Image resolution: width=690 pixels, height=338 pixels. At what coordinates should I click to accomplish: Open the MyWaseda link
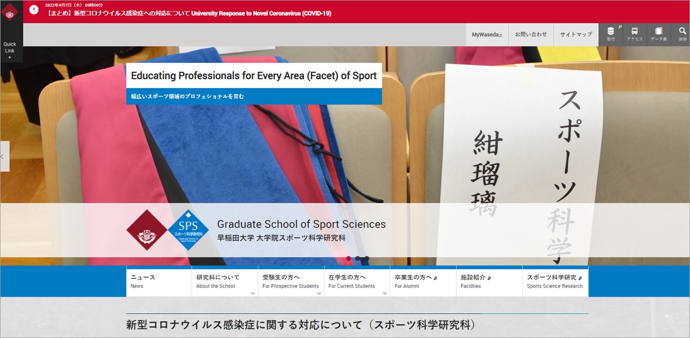(487, 34)
